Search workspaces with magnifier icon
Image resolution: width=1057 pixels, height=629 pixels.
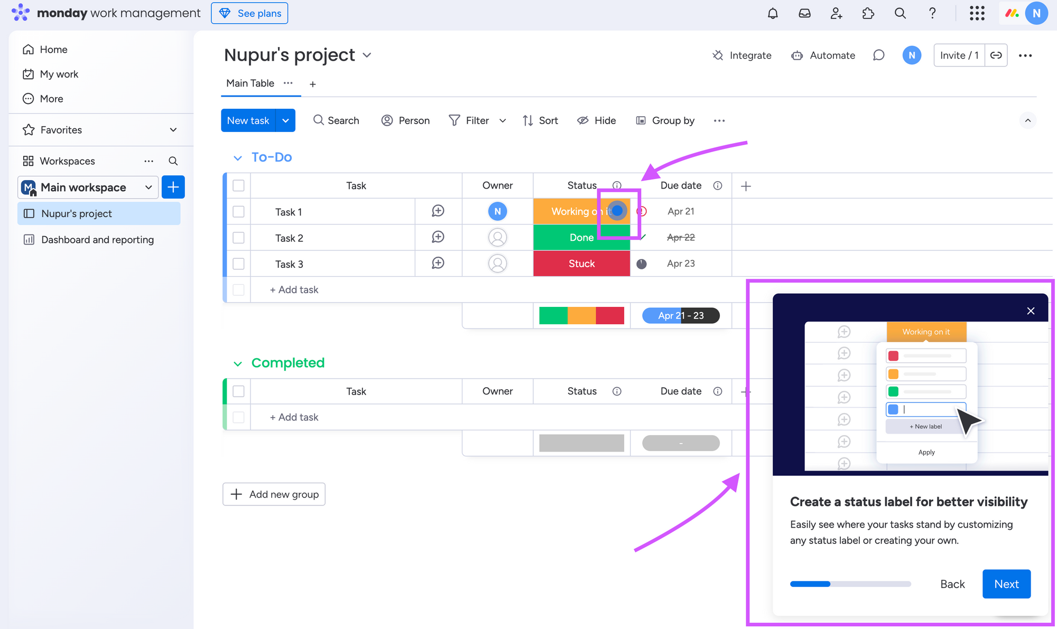173,161
